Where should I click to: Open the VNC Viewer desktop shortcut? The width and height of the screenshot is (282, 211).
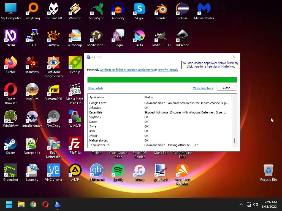pos(53,173)
